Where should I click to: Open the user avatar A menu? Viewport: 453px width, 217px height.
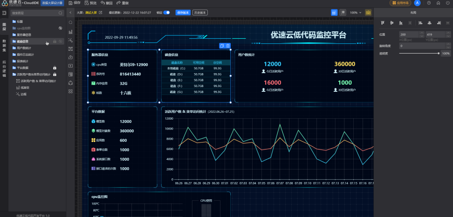(x=417, y=3)
